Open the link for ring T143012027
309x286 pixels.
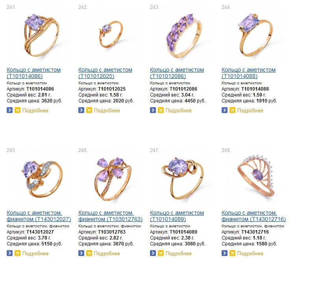point(39,216)
